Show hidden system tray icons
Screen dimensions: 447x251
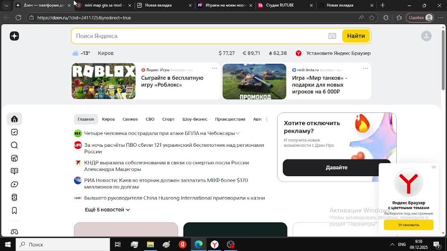[392, 244]
